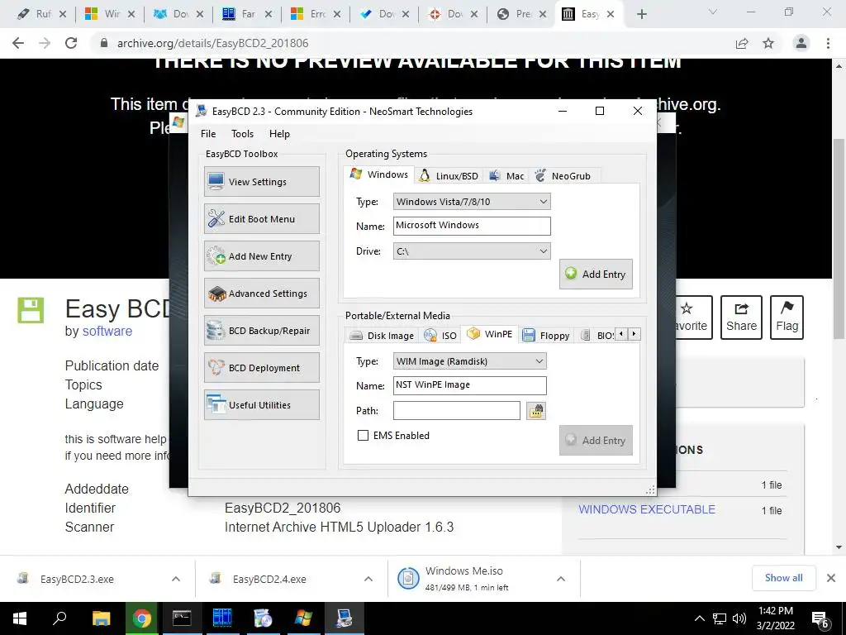The height and width of the screenshot is (635, 846).
Task: Share this page icon in address bar
Action: 742,43
